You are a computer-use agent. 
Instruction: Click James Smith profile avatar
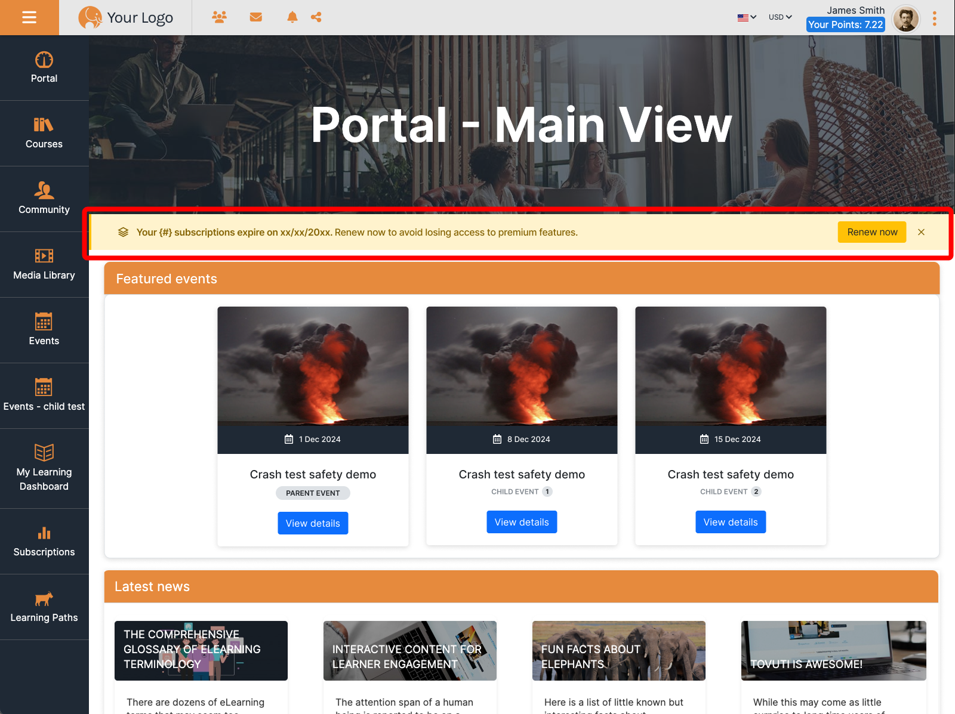pyautogui.click(x=905, y=18)
